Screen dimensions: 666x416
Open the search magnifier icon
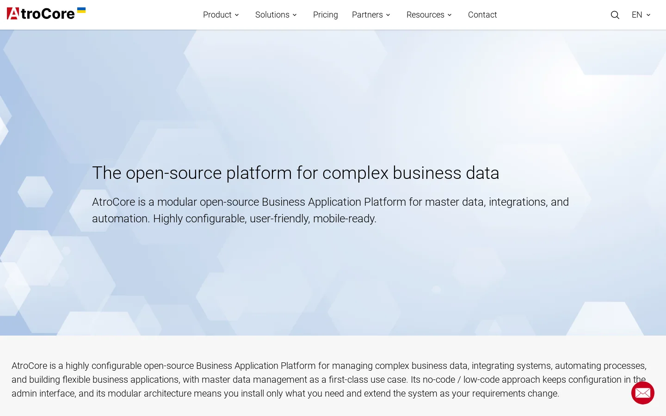pos(615,15)
